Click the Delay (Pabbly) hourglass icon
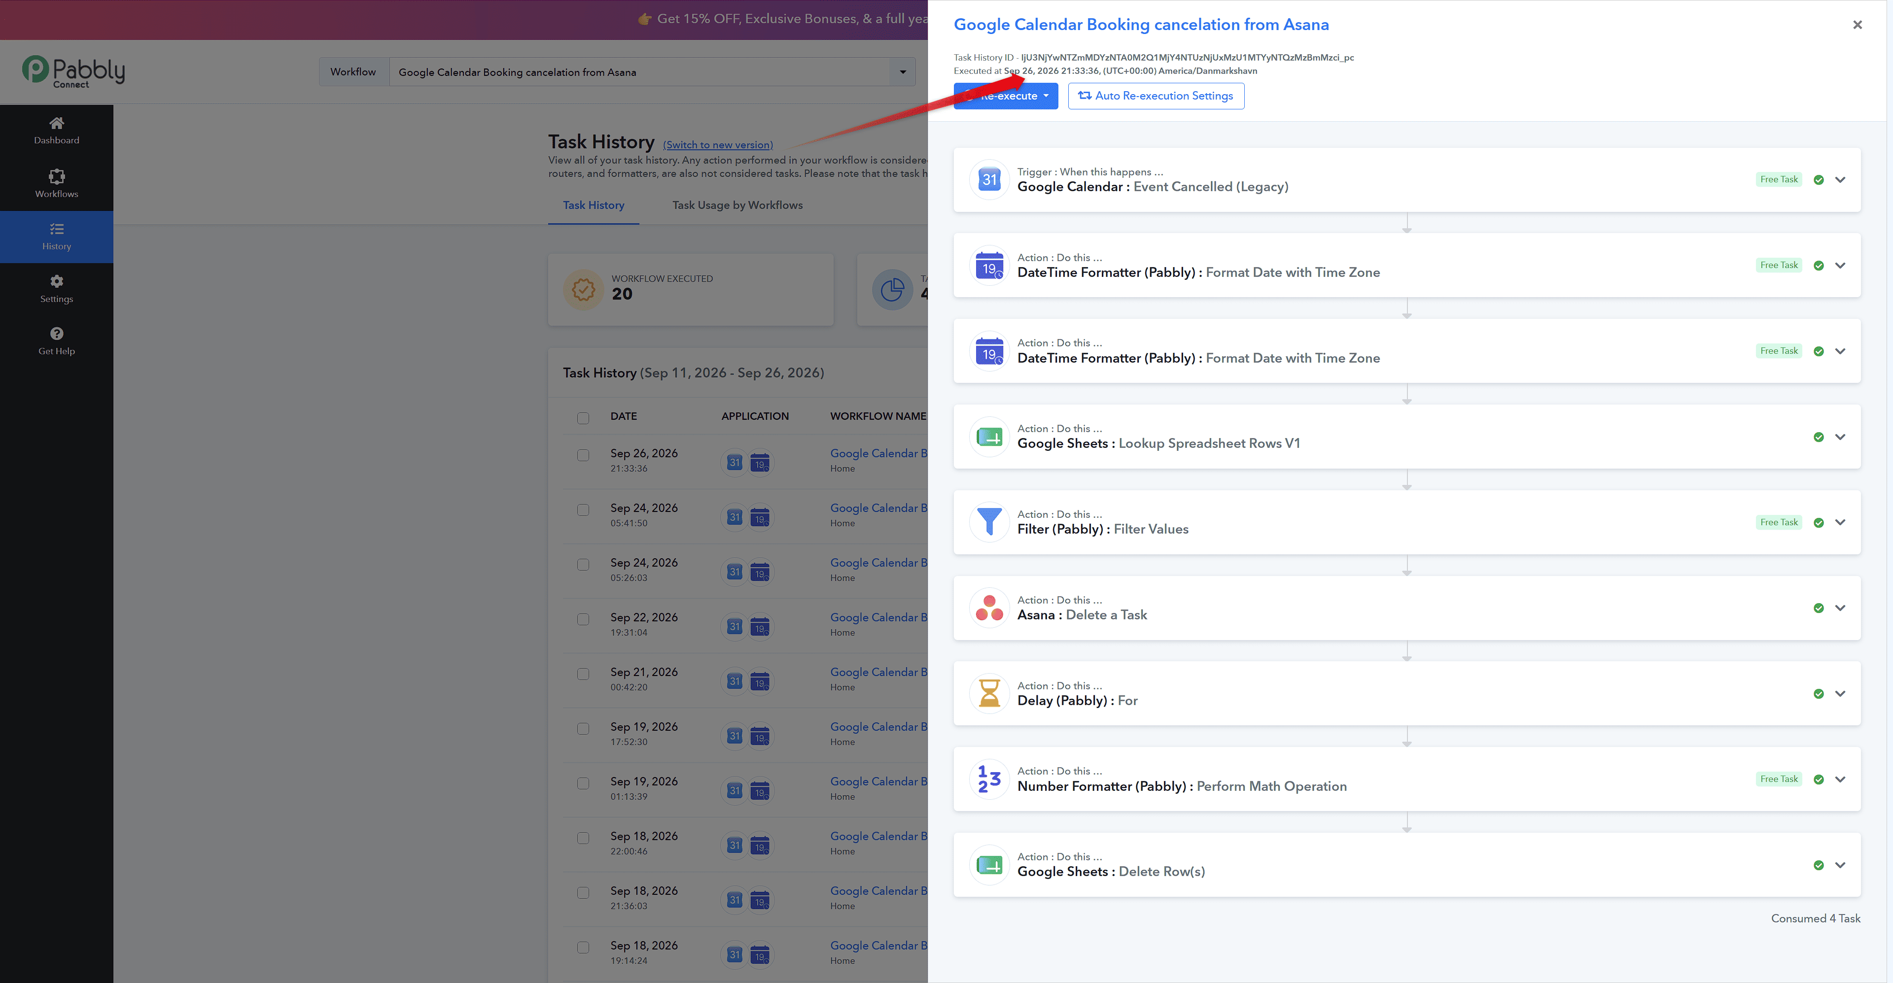Viewport: 1893px width, 983px height. point(989,694)
